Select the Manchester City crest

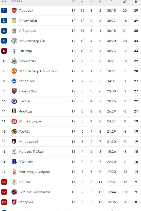[x=14, y=41]
